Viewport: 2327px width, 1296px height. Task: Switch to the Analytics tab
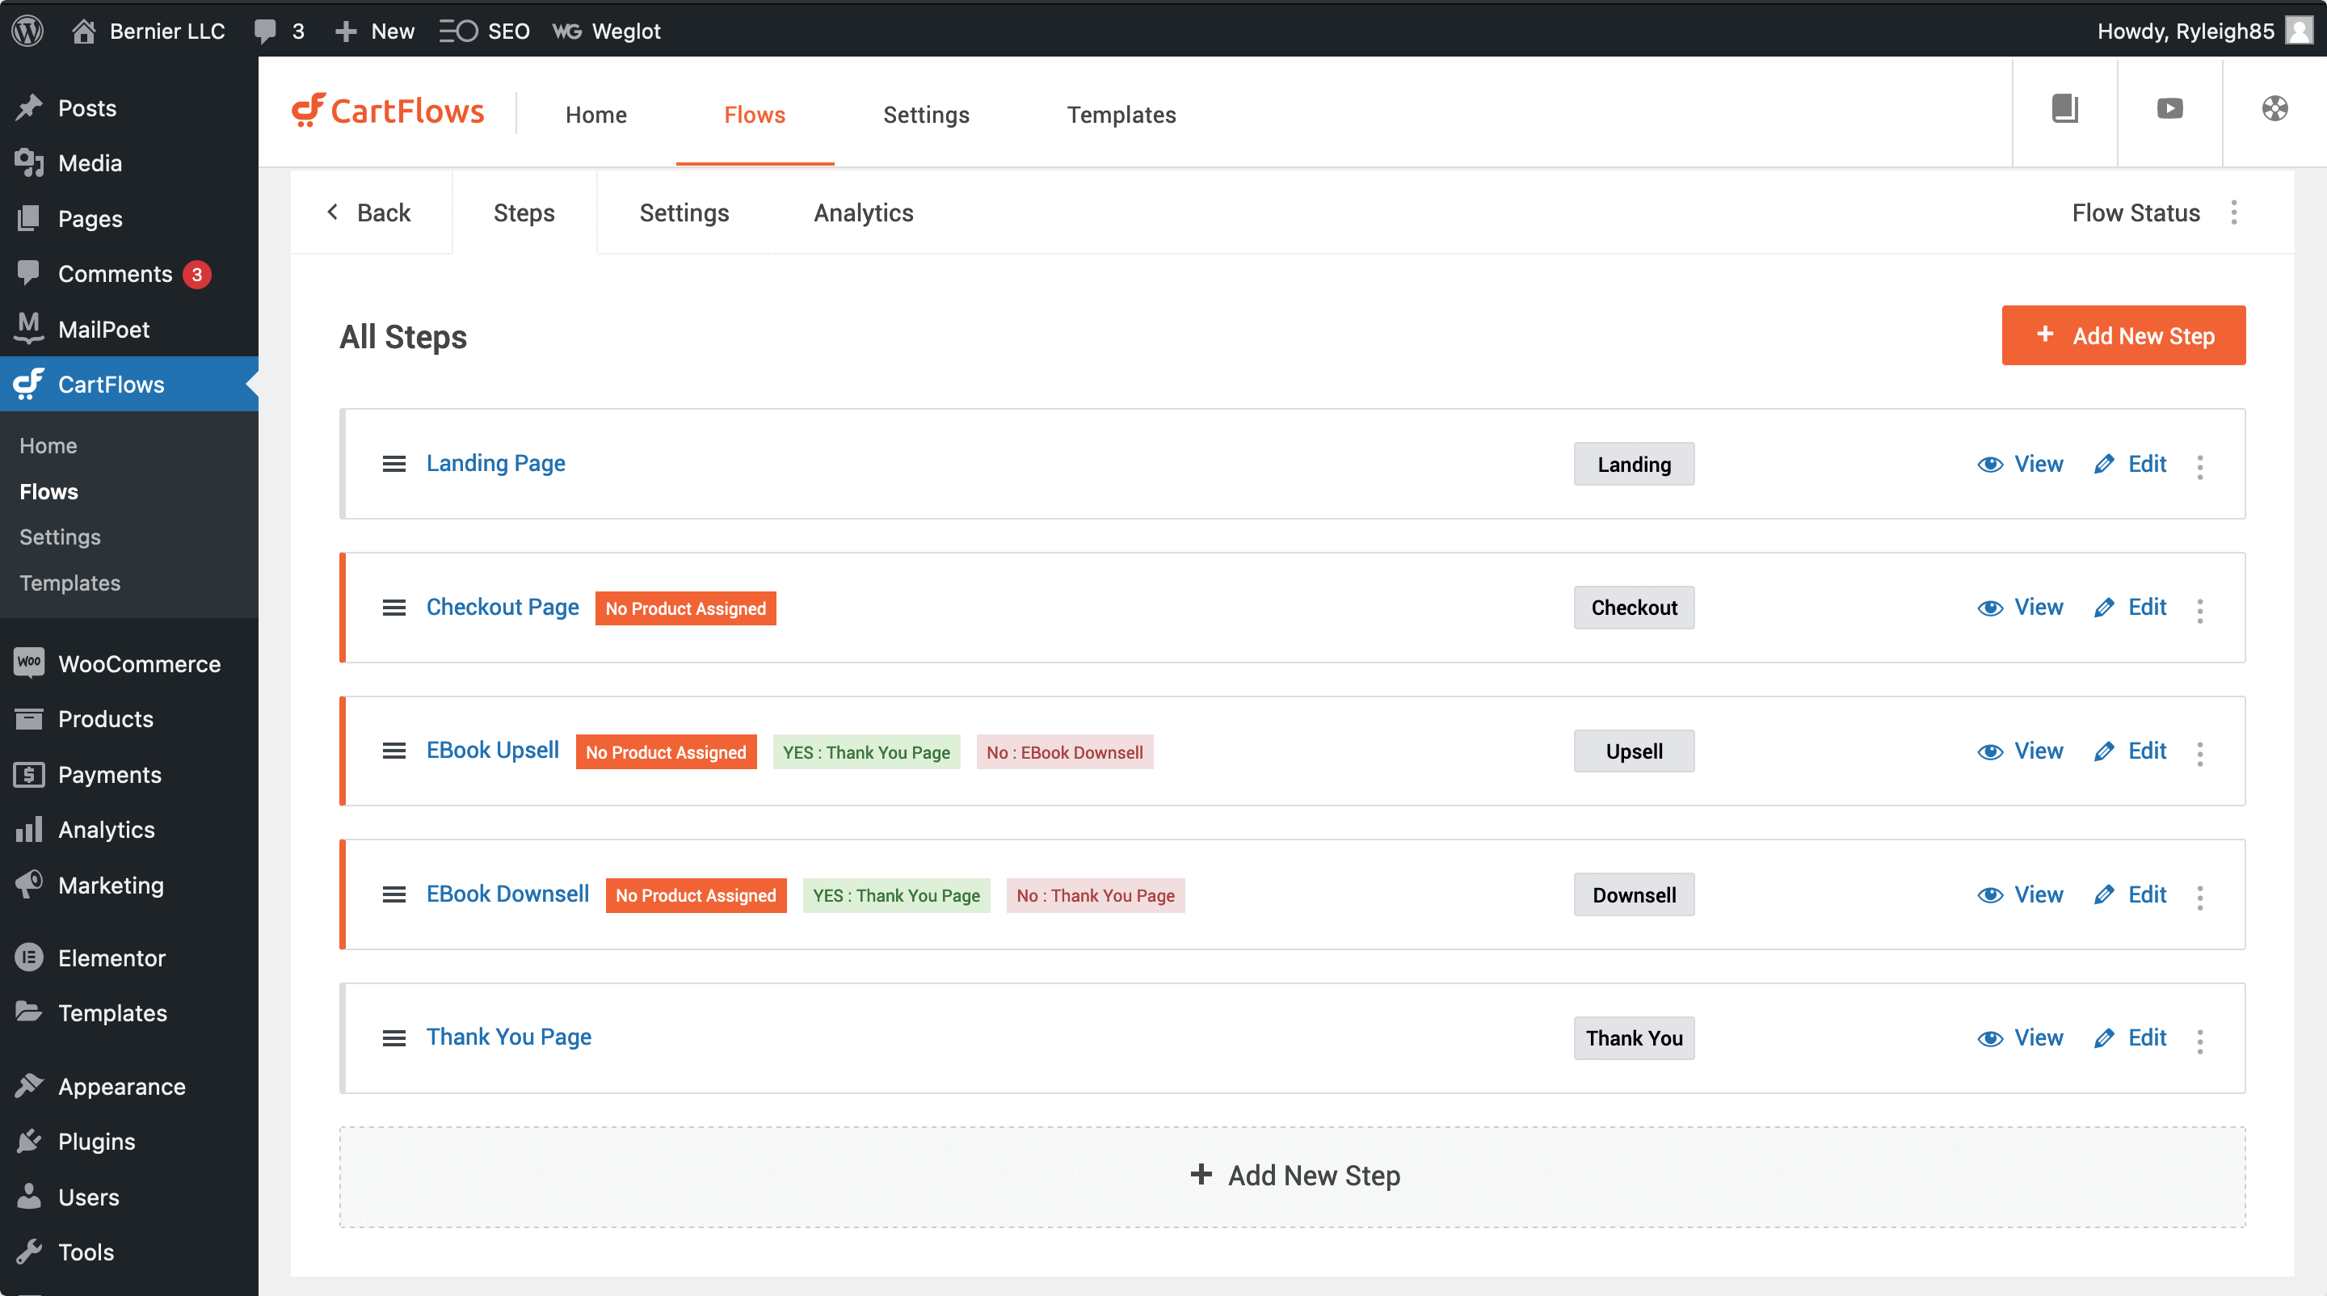[x=862, y=211]
